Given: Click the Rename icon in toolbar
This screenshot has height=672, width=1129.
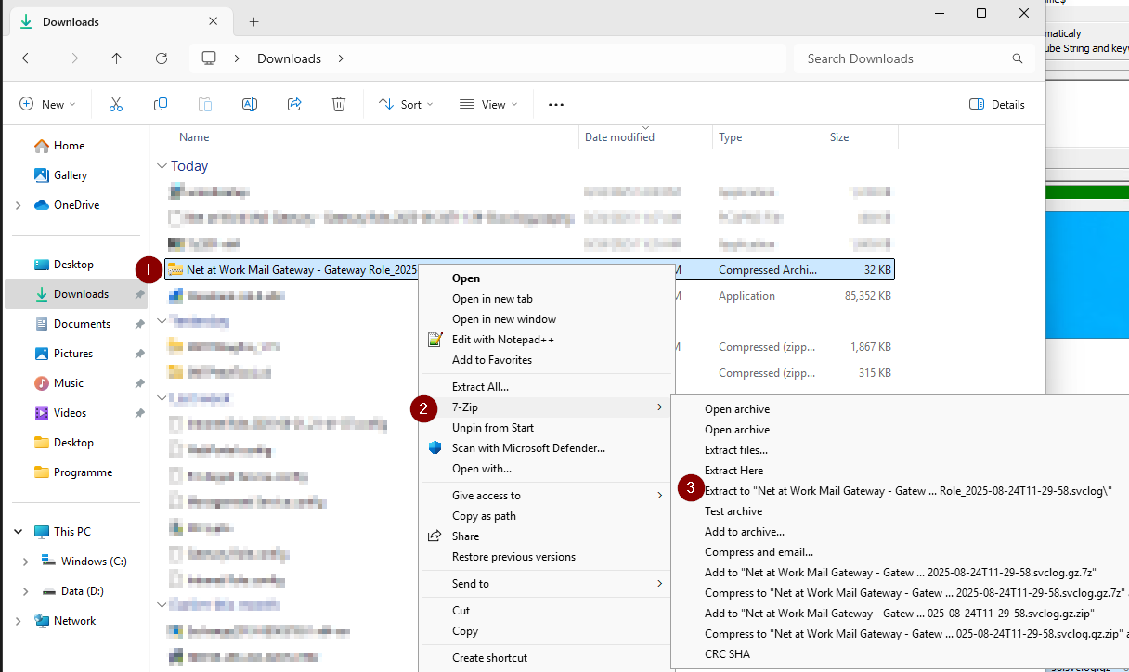Looking at the screenshot, I should click(x=250, y=105).
